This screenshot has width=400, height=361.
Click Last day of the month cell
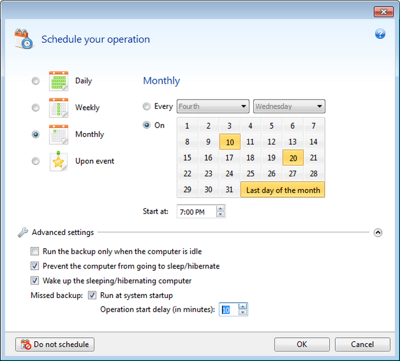(x=282, y=190)
